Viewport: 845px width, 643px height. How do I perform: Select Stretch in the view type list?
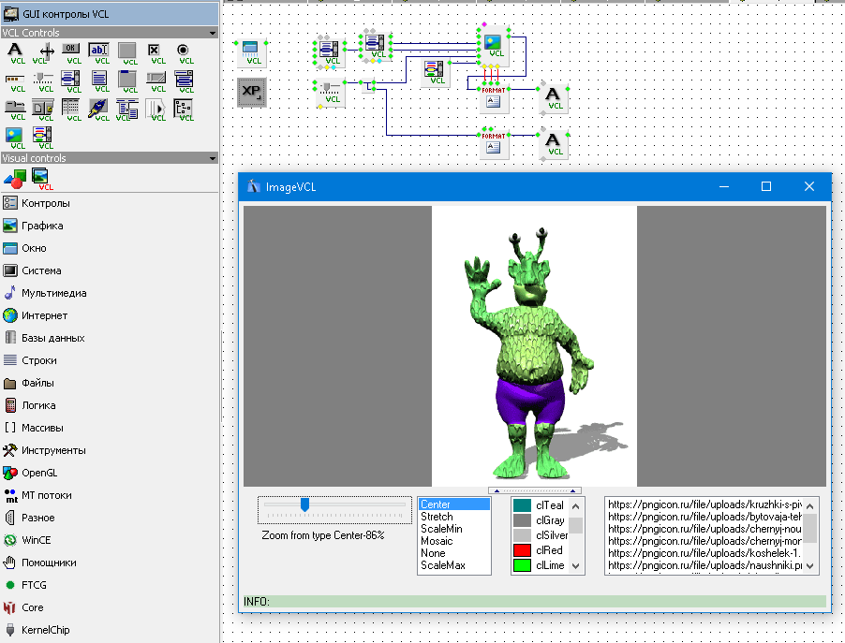453,517
